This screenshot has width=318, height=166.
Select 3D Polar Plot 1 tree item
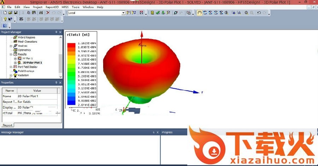click(32, 63)
